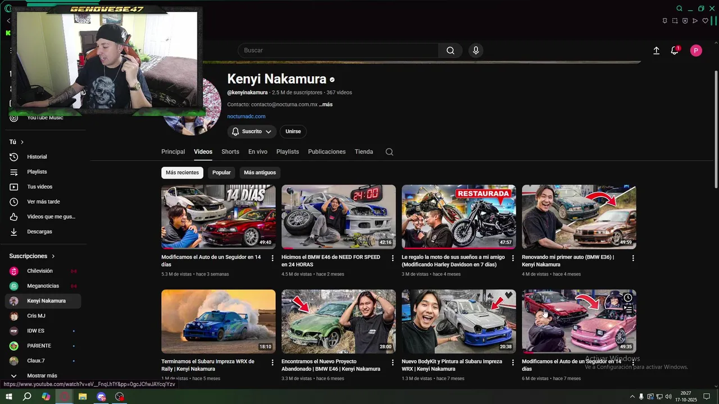Viewport: 719px width, 404px height.
Task: Click the snapshot capture icon in toolbar
Action: (x=675, y=21)
